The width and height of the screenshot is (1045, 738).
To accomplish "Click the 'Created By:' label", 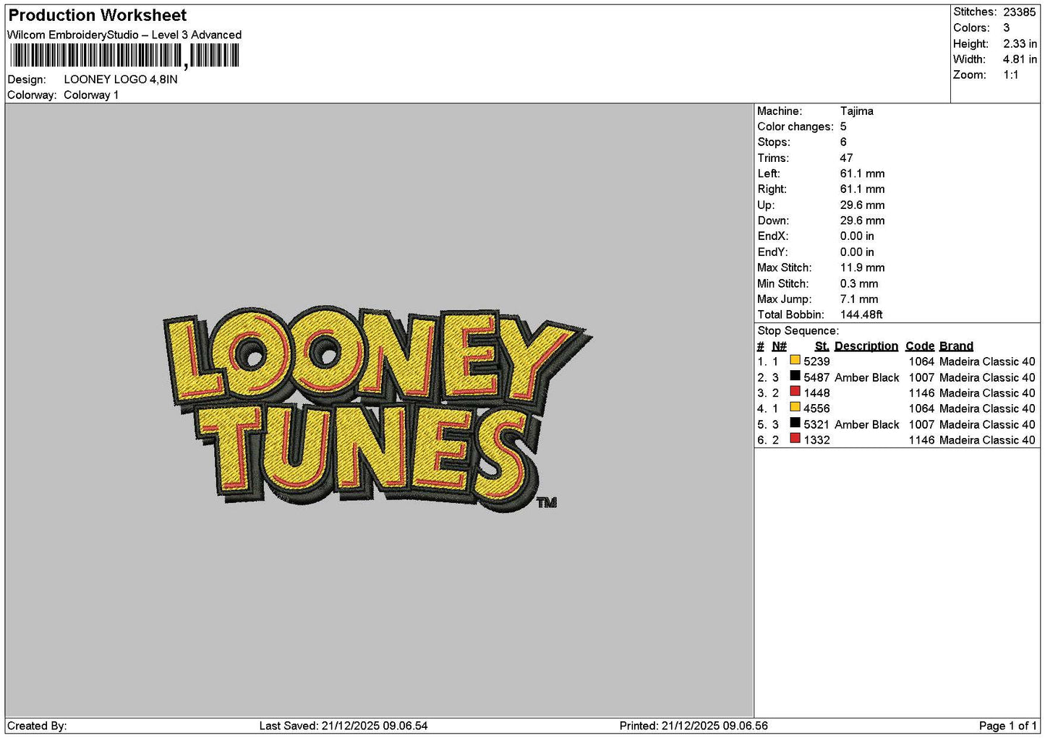I will pos(37,726).
